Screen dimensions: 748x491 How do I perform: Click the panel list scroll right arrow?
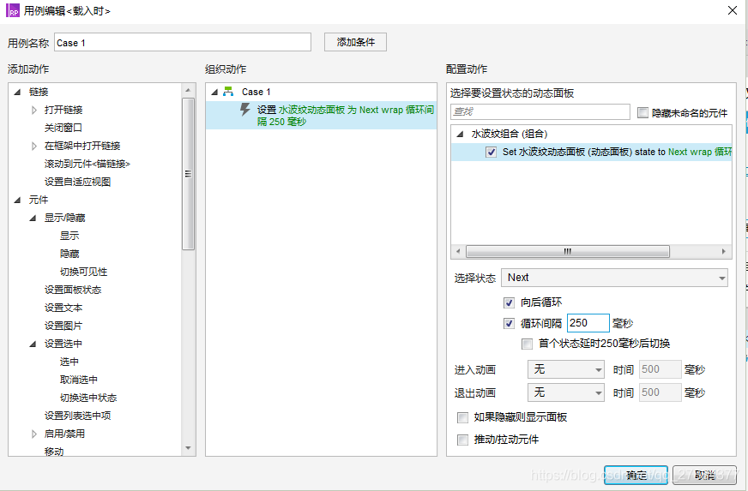click(724, 251)
